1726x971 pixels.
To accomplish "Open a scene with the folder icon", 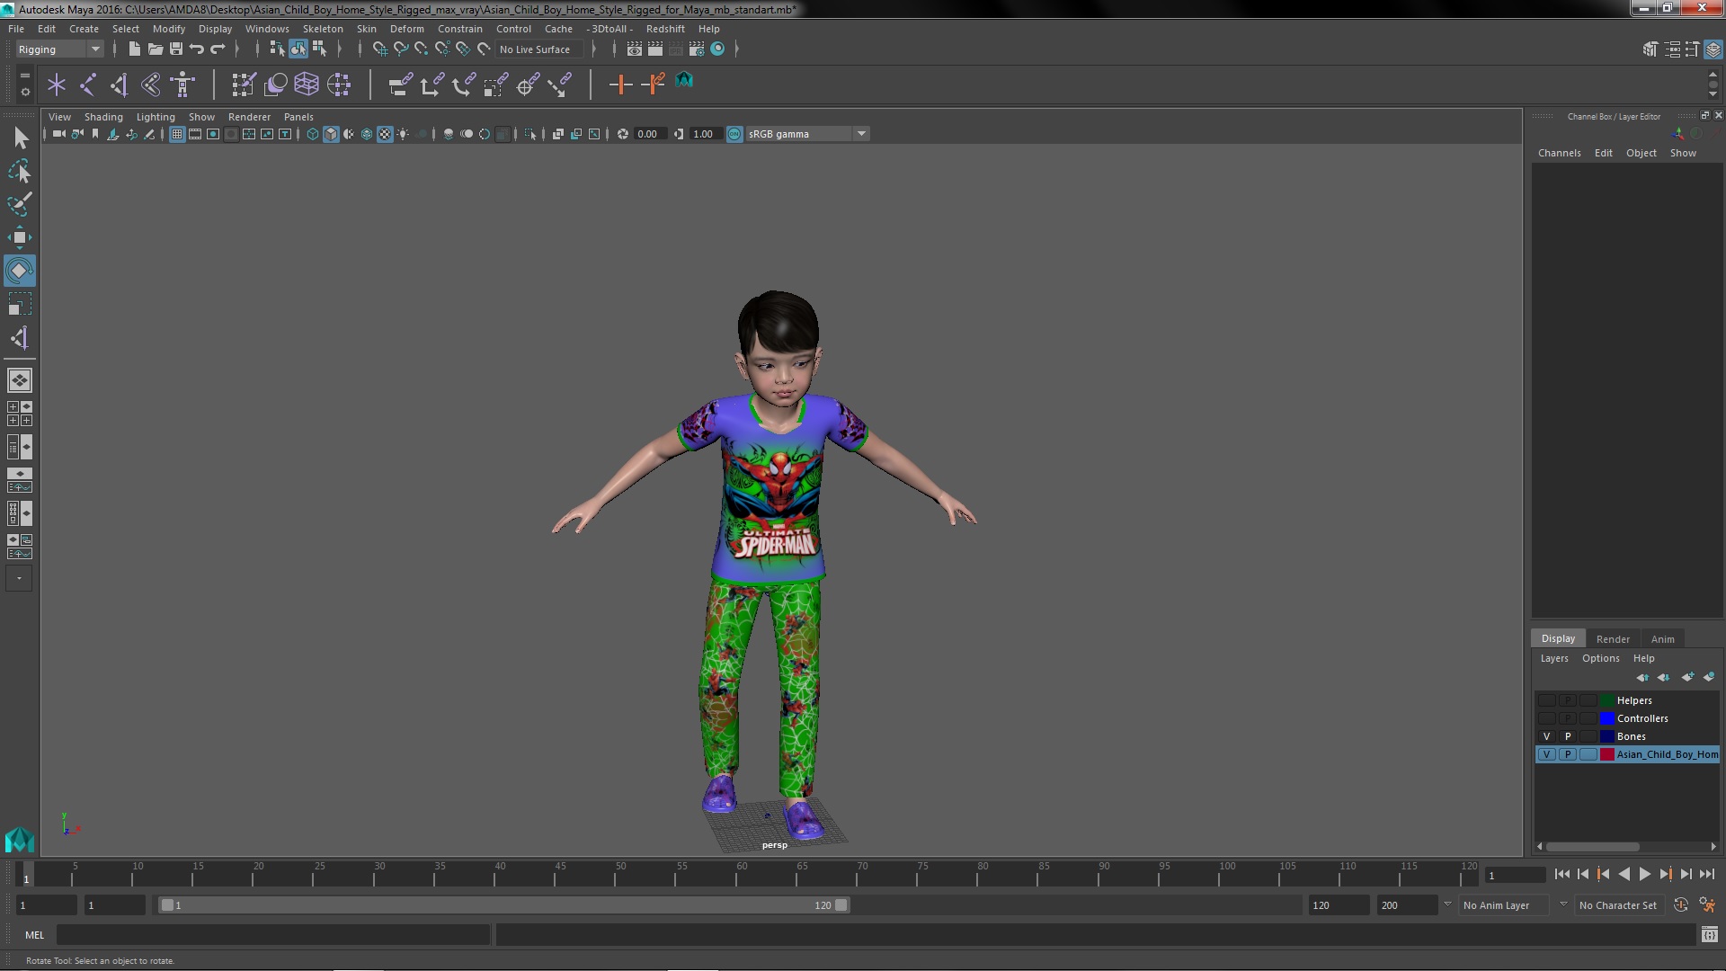I will pyautogui.click(x=155, y=49).
